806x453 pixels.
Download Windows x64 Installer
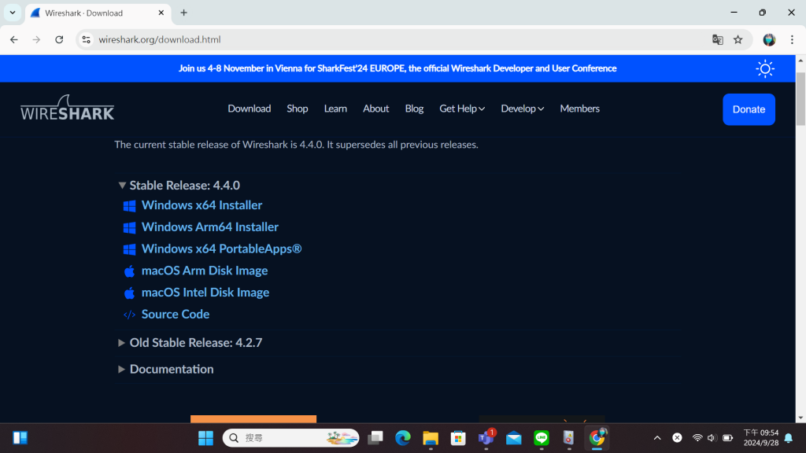click(x=201, y=205)
